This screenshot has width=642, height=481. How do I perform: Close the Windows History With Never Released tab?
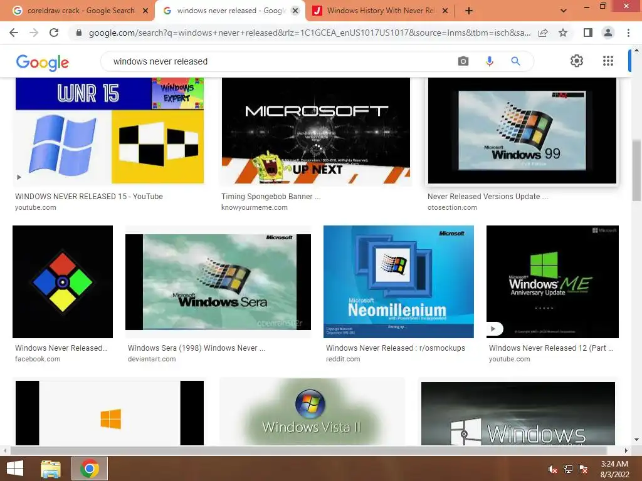click(446, 11)
